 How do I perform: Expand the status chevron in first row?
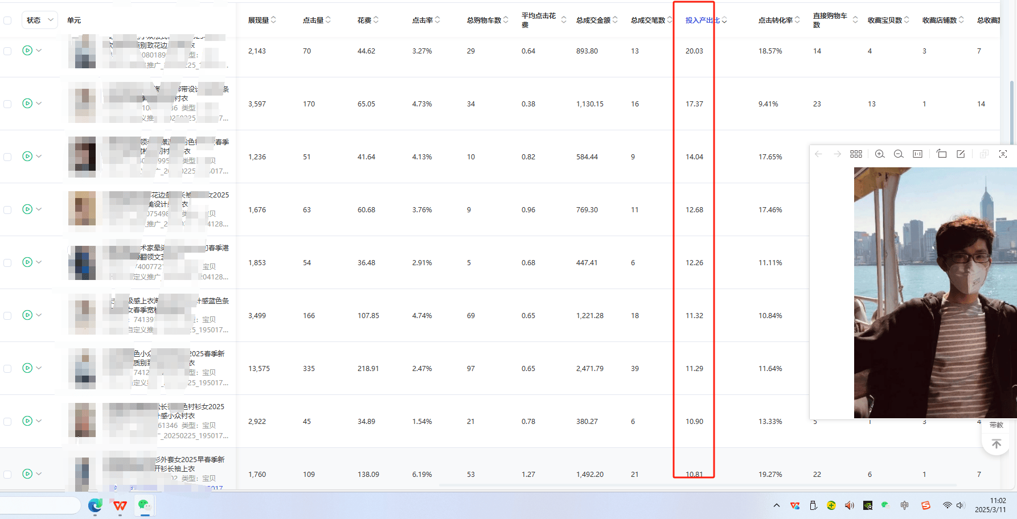click(39, 51)
